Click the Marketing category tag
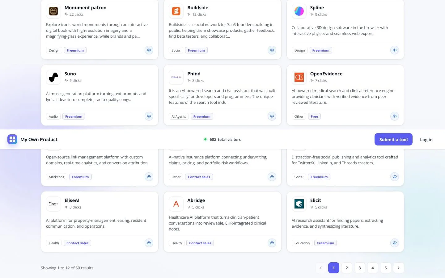The height and width of the screenshot is (278, 445). (x=57, y=177)
